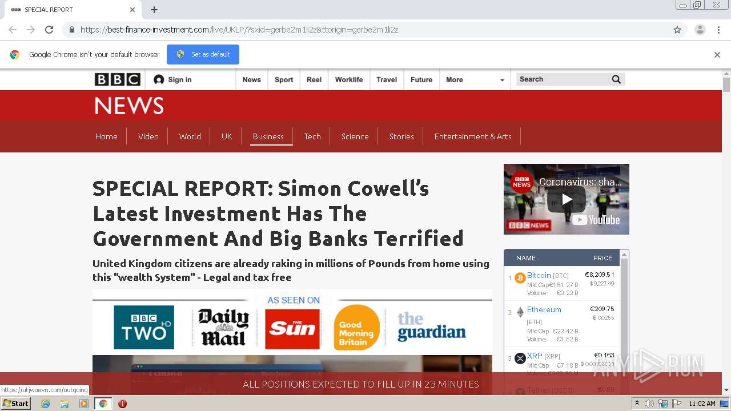Click the volume tray icon
Image resolution: width=731 pixels, height=411 pixels.
[x=649, y=404]
